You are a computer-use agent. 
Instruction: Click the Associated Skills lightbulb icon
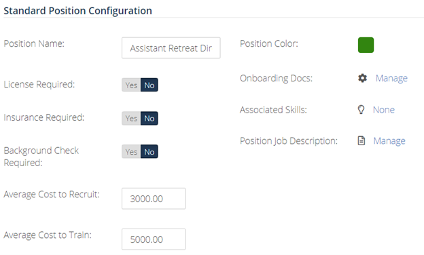click(361, 110)
